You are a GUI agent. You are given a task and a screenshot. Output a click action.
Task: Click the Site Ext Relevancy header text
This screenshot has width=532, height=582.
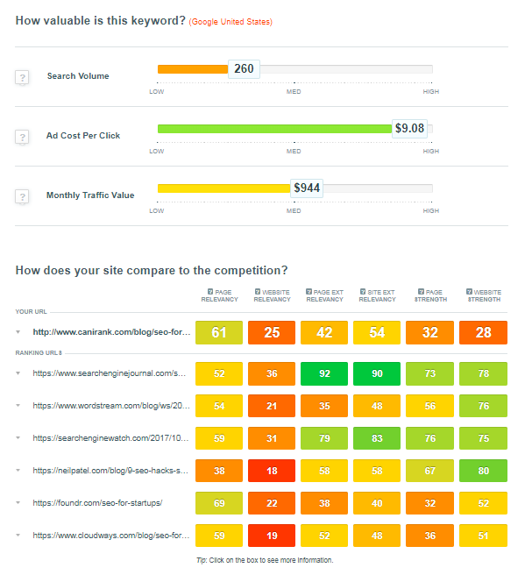click(x=378, y=296)
